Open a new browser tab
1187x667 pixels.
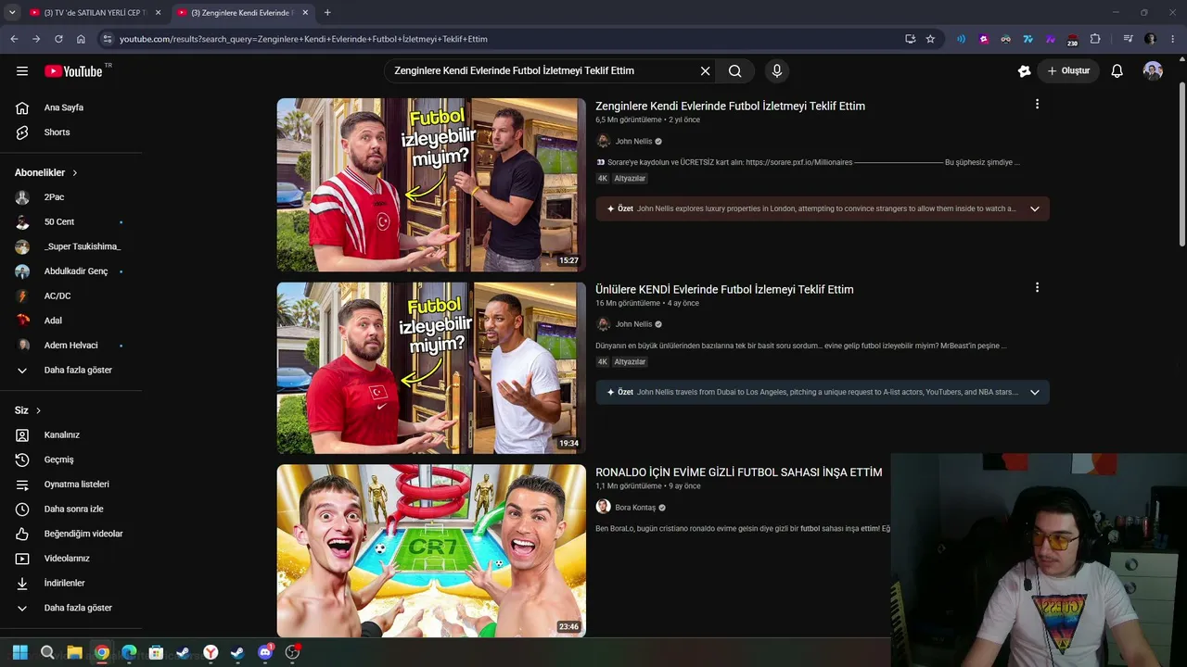(327, 13)
